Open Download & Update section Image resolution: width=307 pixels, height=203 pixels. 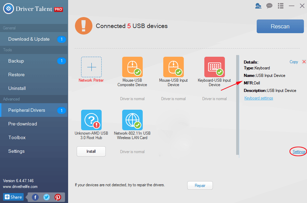(34, 39)
